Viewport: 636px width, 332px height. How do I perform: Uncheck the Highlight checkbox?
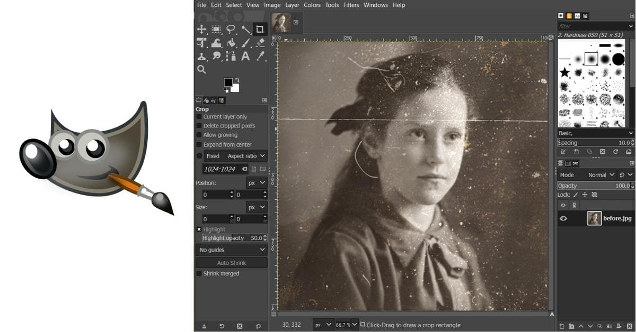199,229
